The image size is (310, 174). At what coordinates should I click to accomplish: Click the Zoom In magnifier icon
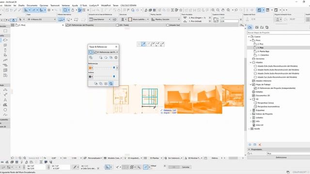[213, 10]
